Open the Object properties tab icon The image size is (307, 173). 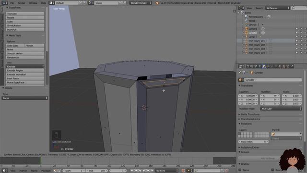[x=264, y=66]
